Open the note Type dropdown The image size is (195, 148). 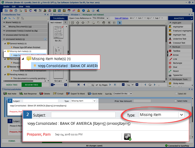point(182,115)
